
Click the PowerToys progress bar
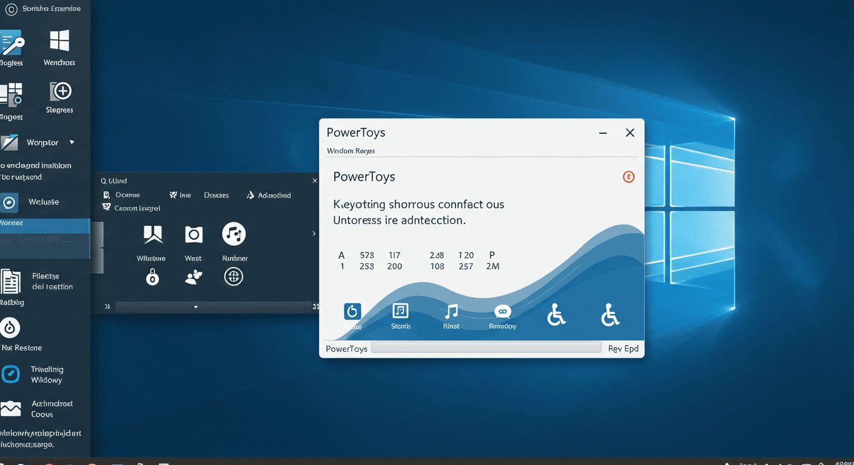[x=486, y=348]
